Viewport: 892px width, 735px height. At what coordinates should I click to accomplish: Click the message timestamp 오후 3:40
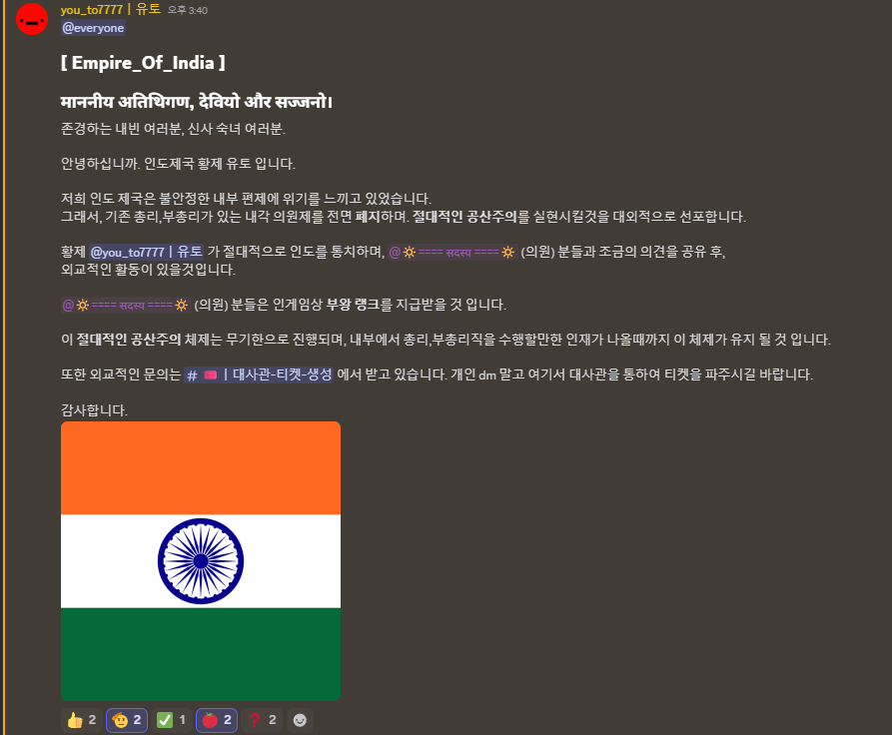[187, 10]
